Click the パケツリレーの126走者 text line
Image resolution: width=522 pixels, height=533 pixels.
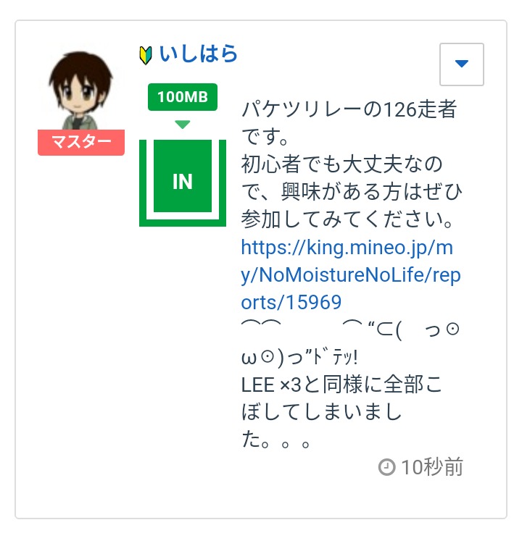tap(349, 109)
